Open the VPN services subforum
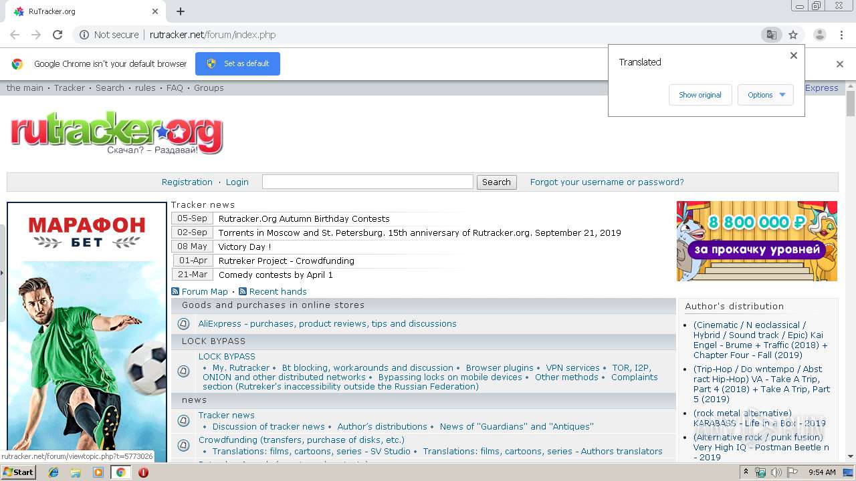 pos(572,367)
